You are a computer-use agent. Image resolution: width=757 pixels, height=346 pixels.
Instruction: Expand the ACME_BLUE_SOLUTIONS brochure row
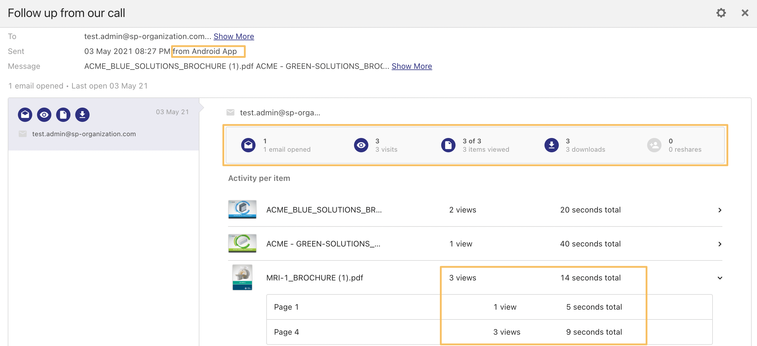pyautogui.click(x=720, y=210)
